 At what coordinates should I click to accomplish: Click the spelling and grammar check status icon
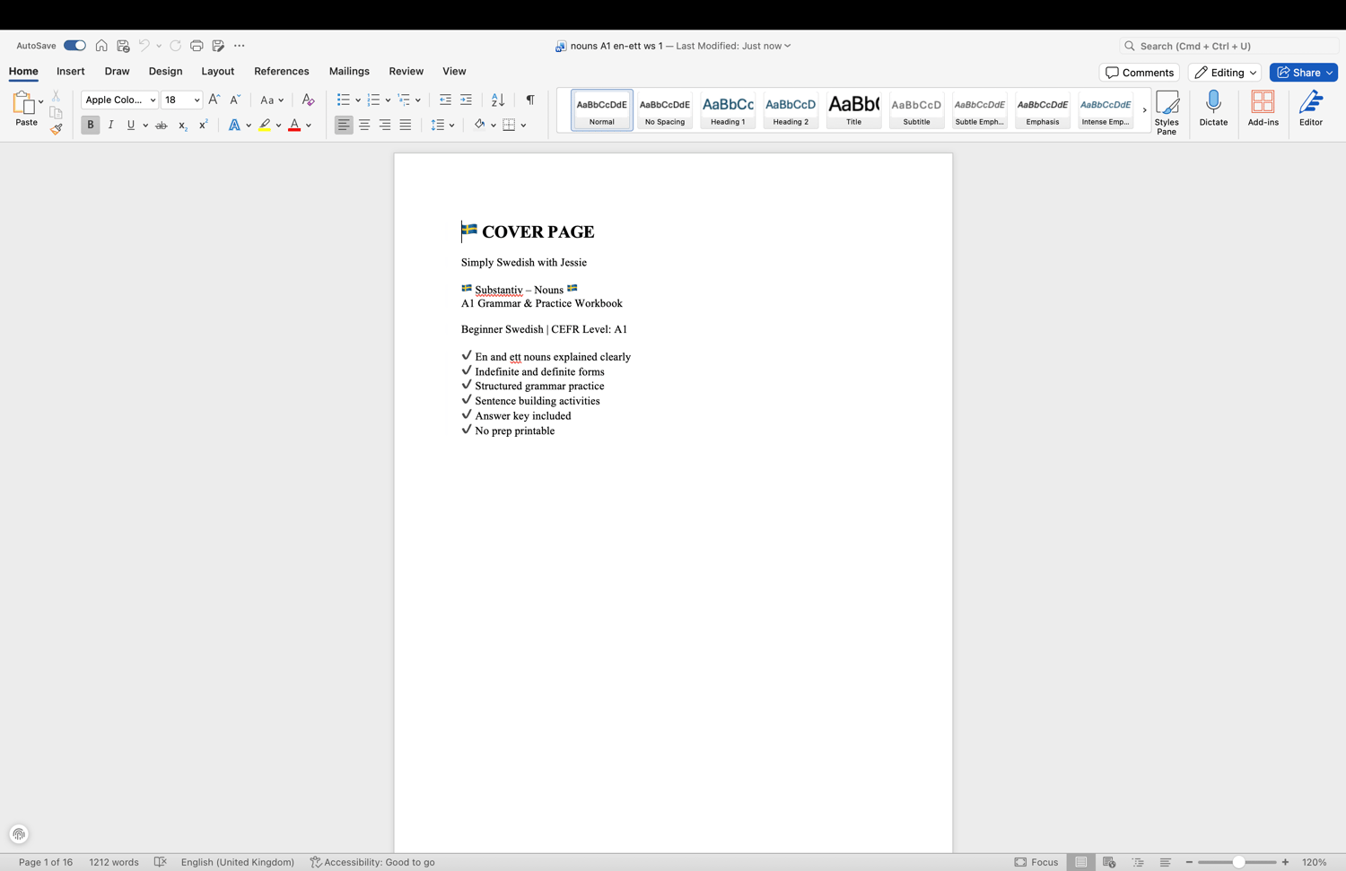click(161, 862)
